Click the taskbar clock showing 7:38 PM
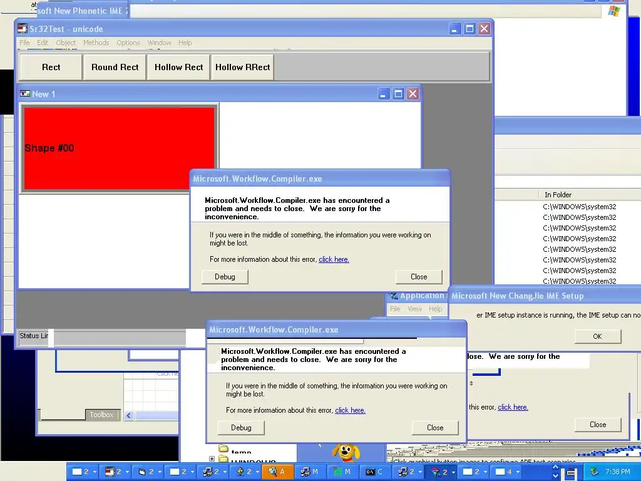This screenshot has height=481, width=641. (617, 472)
